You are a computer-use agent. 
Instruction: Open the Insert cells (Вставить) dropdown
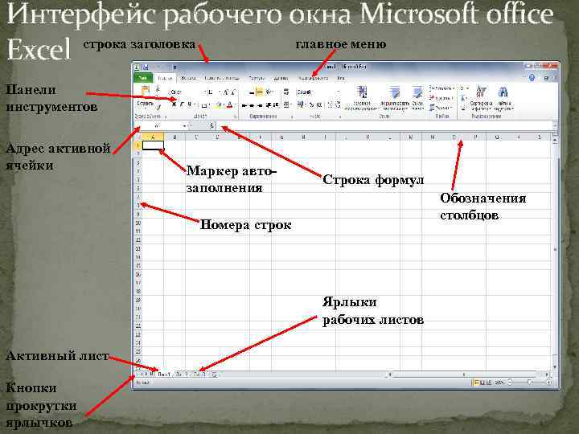(441, 88)
